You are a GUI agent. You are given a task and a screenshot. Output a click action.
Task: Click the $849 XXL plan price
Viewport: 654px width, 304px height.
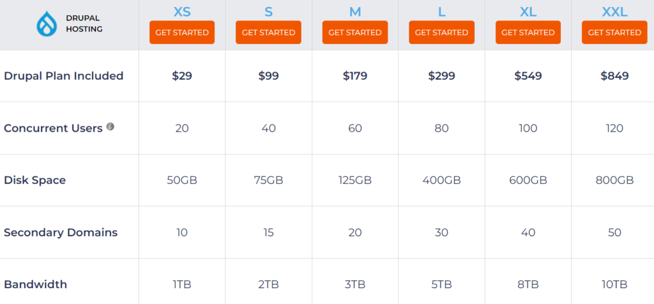coord(614,76)
